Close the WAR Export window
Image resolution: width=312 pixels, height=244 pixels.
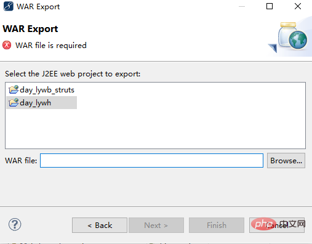298,6
